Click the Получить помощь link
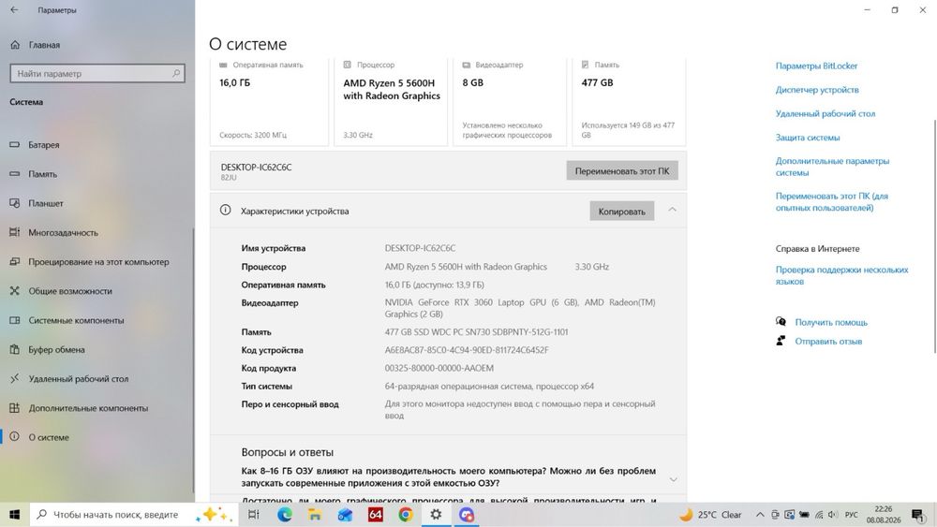937x527 pixels. (830, 322)
